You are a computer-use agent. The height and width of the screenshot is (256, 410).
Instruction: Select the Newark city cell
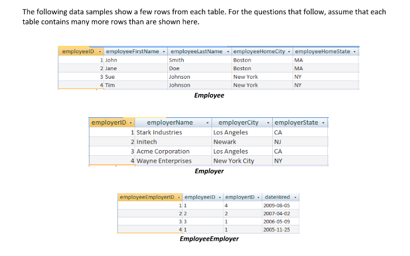point(225,142)
